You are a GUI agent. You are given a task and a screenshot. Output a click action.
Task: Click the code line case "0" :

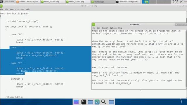click(18, 34)
